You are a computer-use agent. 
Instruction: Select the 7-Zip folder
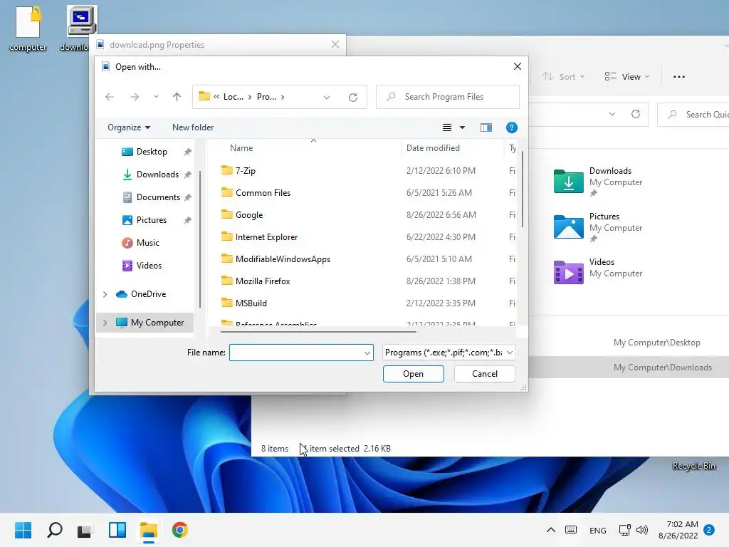[x=246, y=171]
